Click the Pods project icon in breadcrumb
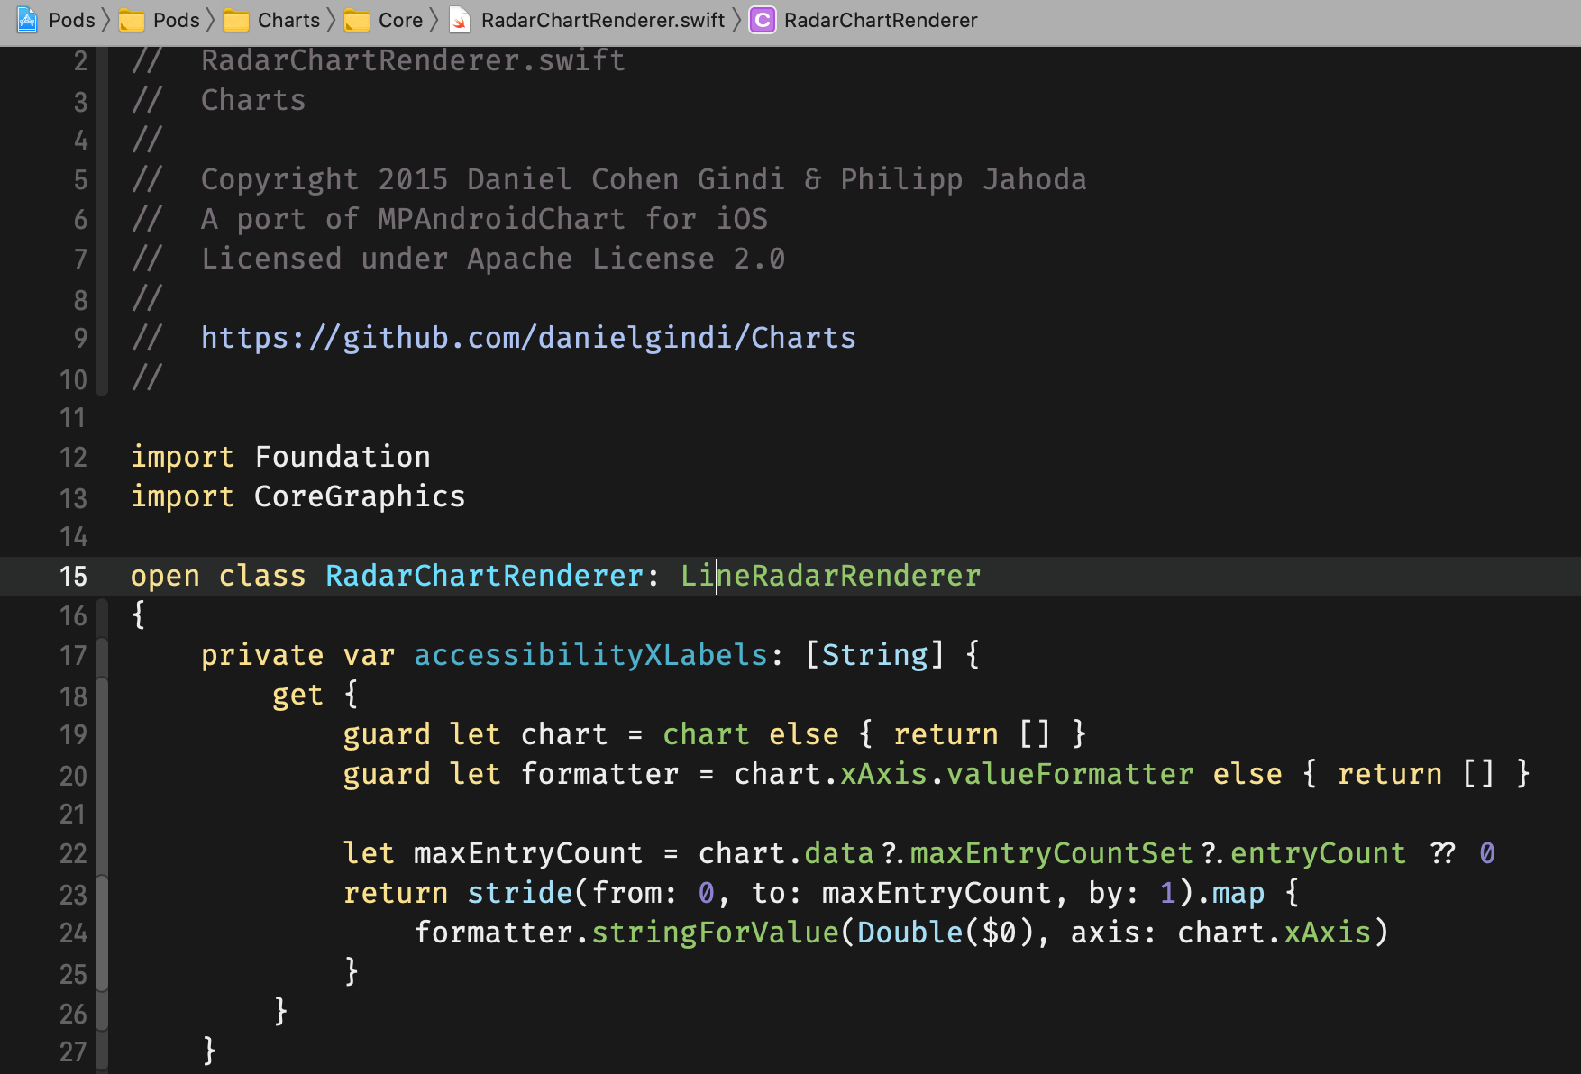This screenshot has width=1581, height=1074. pyautogui.click(x=27, y=20)
